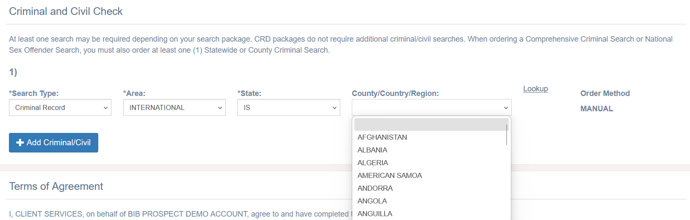Select AFGHANISTAN from the country list
690x220 pixels.
coord(382,137)
